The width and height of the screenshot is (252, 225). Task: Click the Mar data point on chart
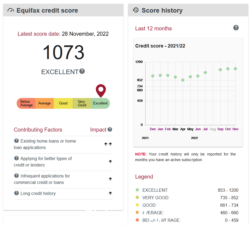click(175, 77)
